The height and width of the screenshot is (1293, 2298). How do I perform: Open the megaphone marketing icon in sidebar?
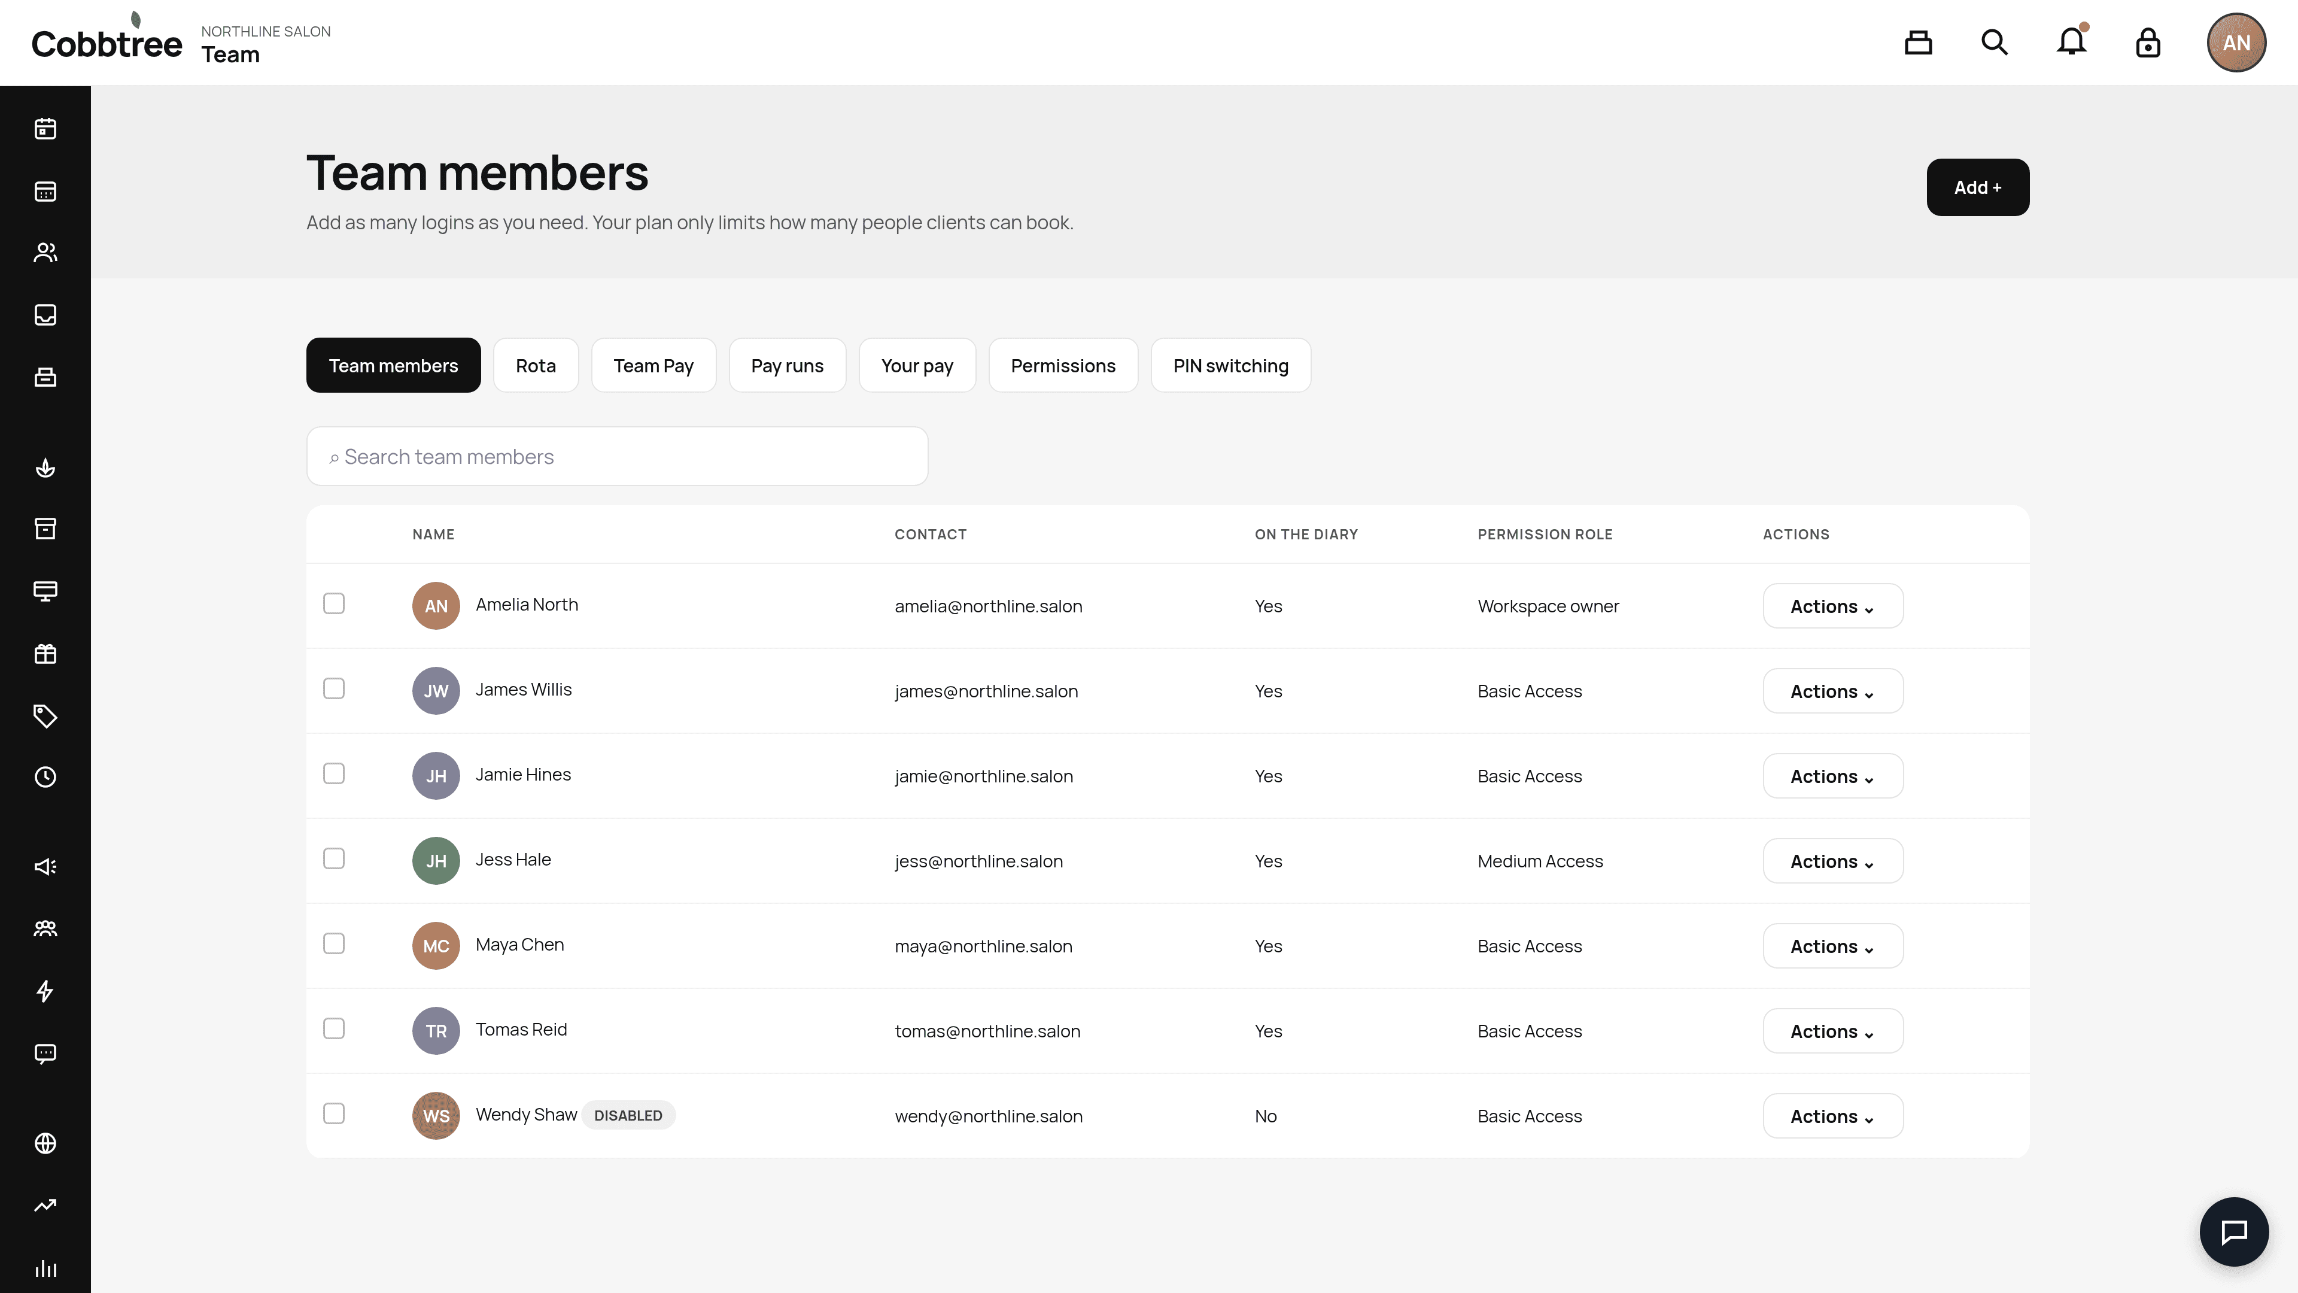point(45,866)
